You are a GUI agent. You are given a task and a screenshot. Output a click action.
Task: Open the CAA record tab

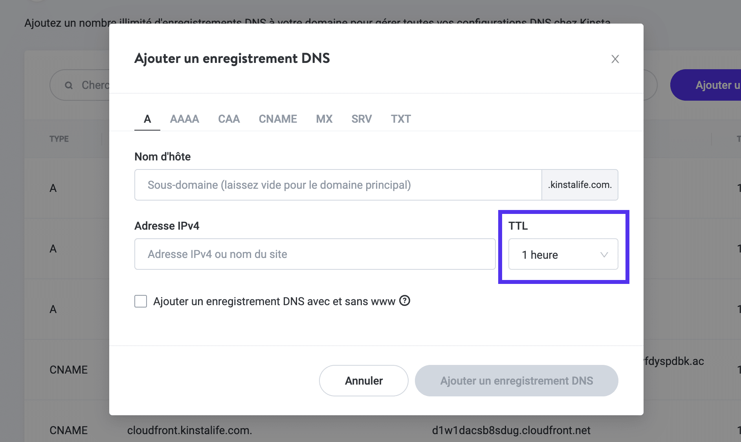[229, 119]
